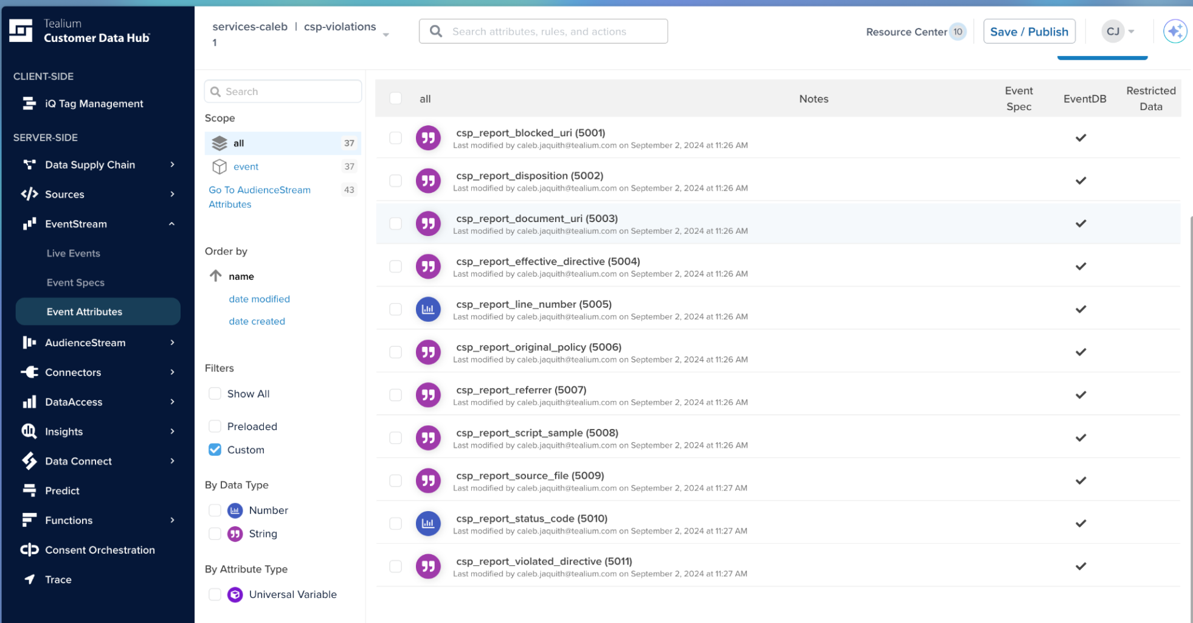Expand the Insights chevron
Viewport: 1193px width, 623px height.
coord(173,431)
